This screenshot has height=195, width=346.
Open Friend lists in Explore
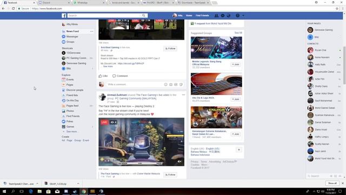[x=72, y=95]
